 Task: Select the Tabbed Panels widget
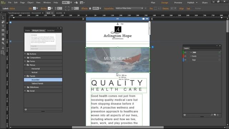pos(43,83)
